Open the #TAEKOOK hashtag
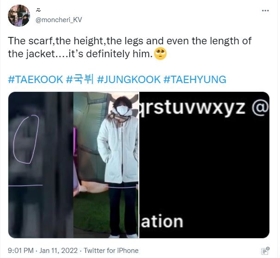 click(36, 79)
